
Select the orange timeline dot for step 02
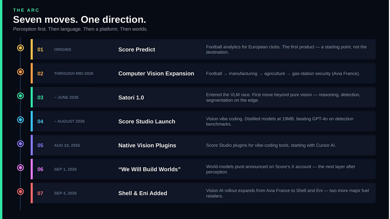20,72
